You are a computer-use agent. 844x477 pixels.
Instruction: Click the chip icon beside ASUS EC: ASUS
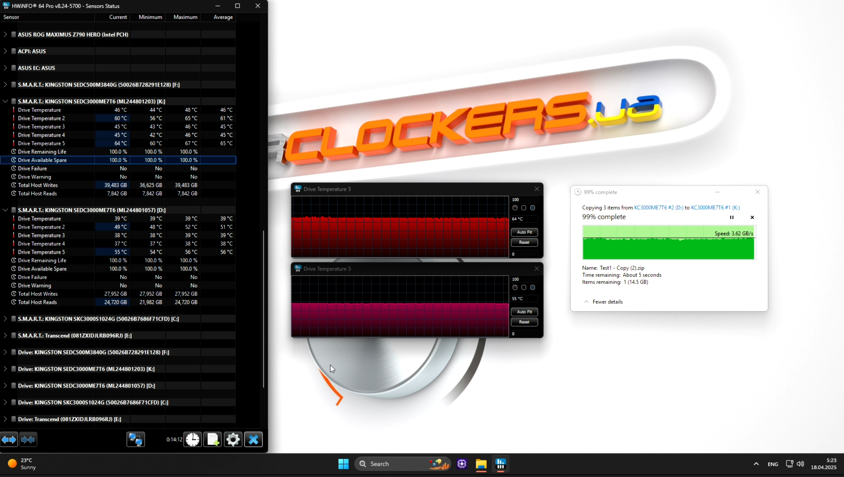14,68
